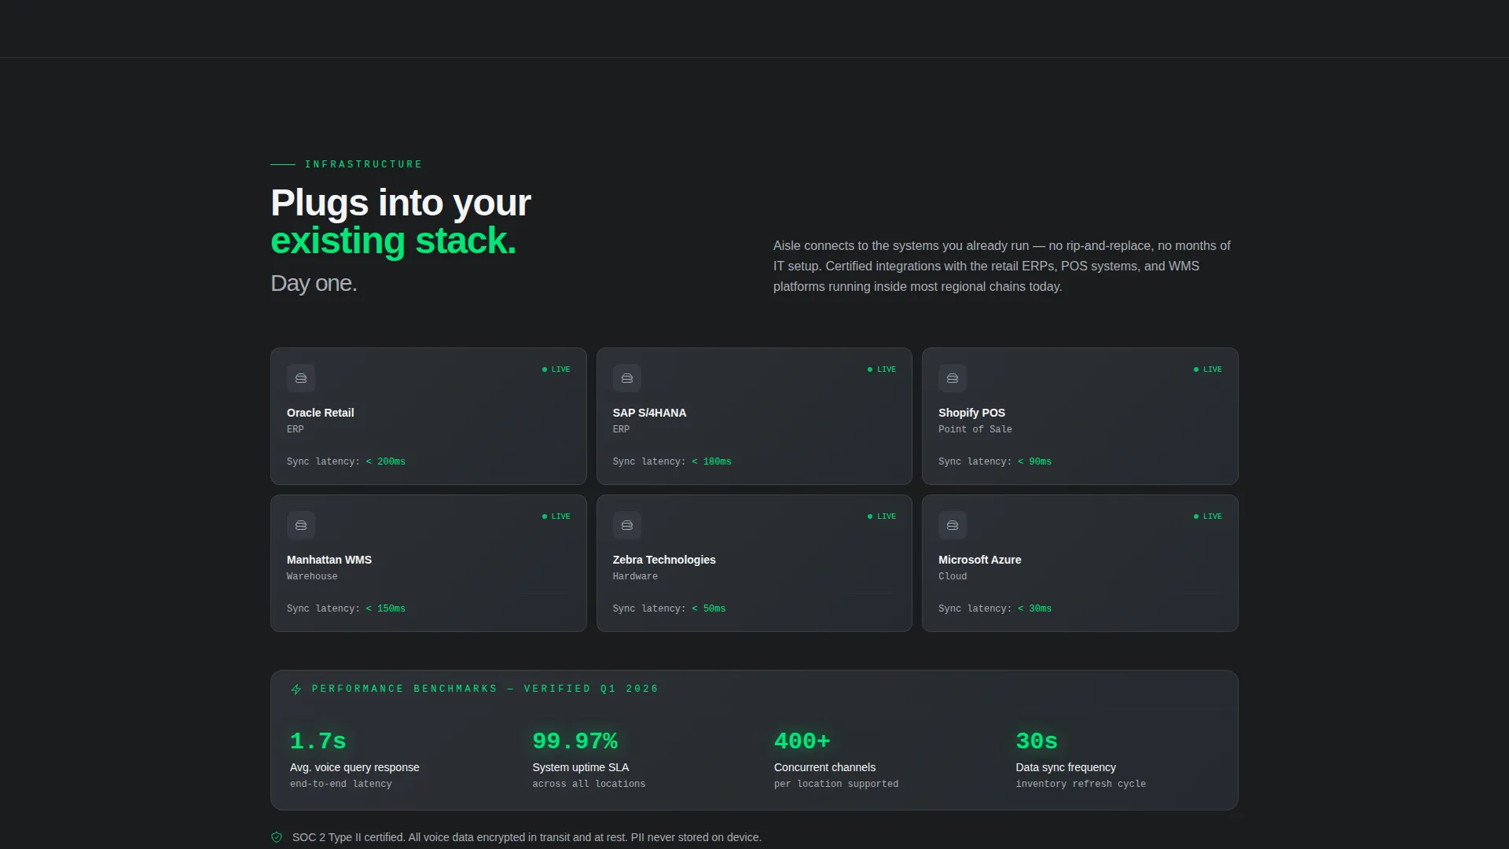Select the SAP S/4HANA integration title

(649, 413)
